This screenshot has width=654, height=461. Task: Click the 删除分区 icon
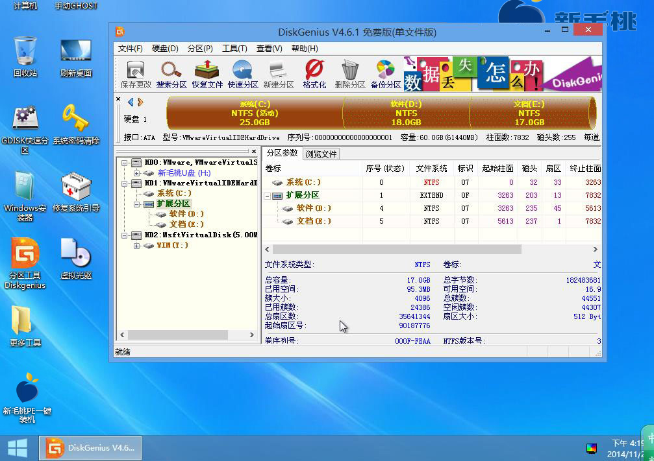[x=350, y=74]
